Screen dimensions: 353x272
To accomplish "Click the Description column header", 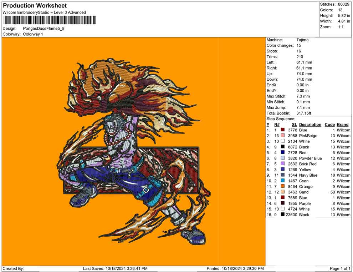I will click(310, 125).
